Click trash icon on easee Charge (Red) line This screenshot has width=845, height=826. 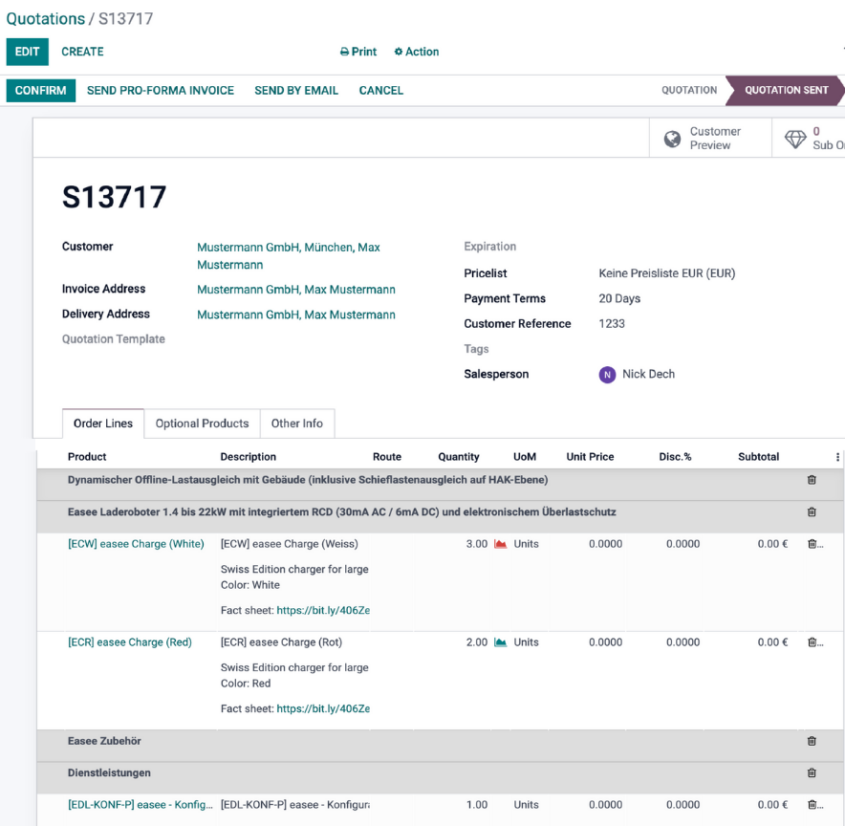pos(812,642)
